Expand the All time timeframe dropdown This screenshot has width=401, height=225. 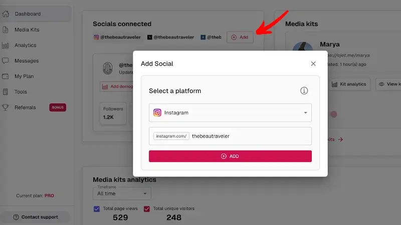pos(122,193)
